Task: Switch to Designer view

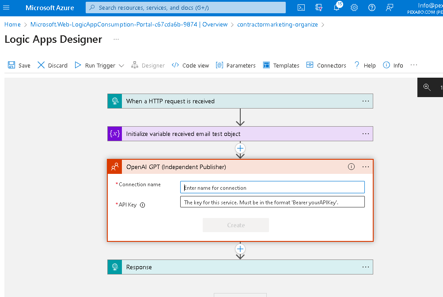Action: pyautogui.click(x=148, y=65)
